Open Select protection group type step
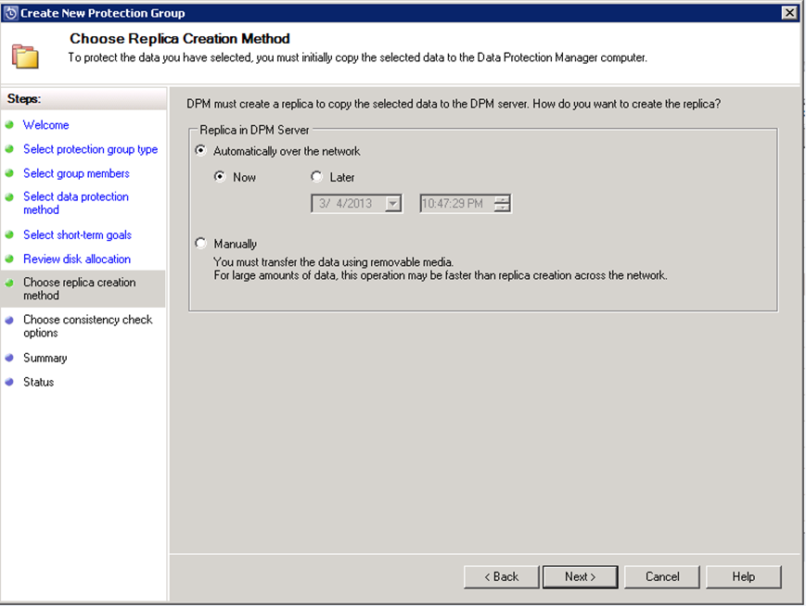Viewport: 806px width, 606px height. point(91,149)
